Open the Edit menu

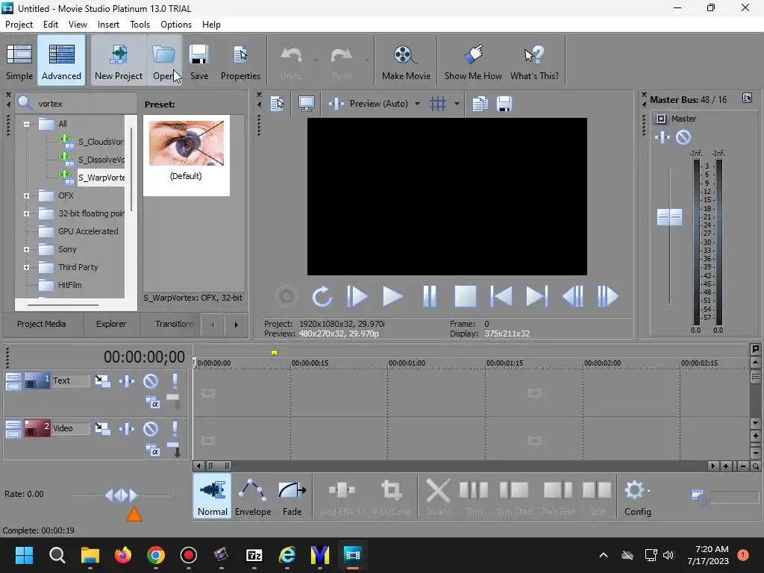(50, 25)
